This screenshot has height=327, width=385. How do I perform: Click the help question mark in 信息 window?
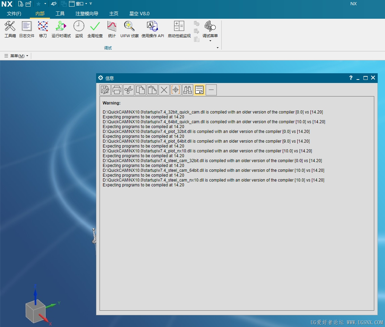351,78
